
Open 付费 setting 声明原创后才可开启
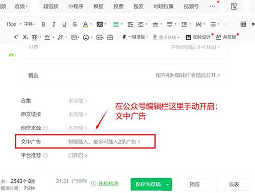pyautogui.click(x=195, y=47)
